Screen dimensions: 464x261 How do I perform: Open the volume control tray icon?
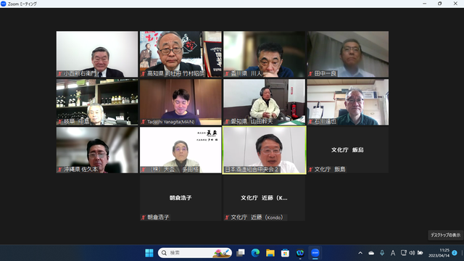[x=412, y=253]
